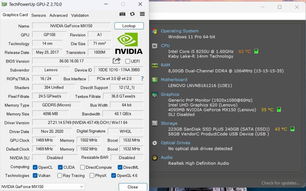Click the CPU chip icon in Speccy
The height and width of the screenshot is (191, 306).
click(x=155, y=46)
